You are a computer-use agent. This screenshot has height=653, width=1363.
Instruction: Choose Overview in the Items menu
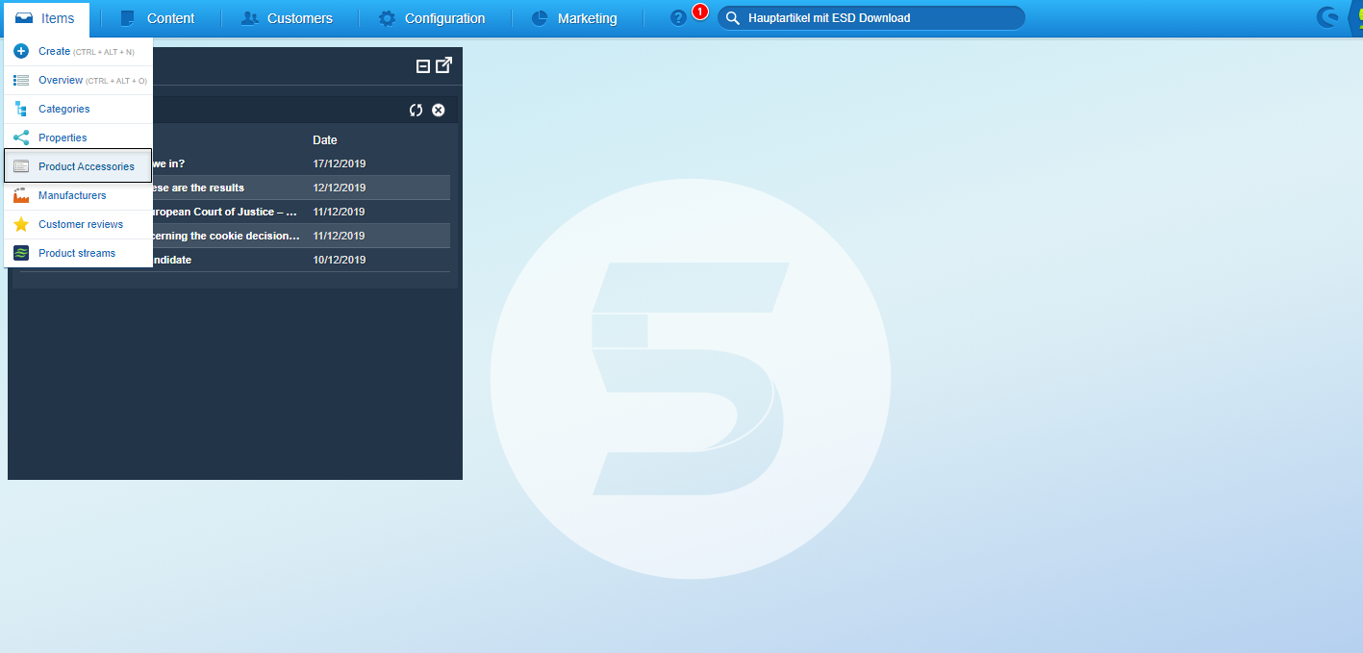78,80
